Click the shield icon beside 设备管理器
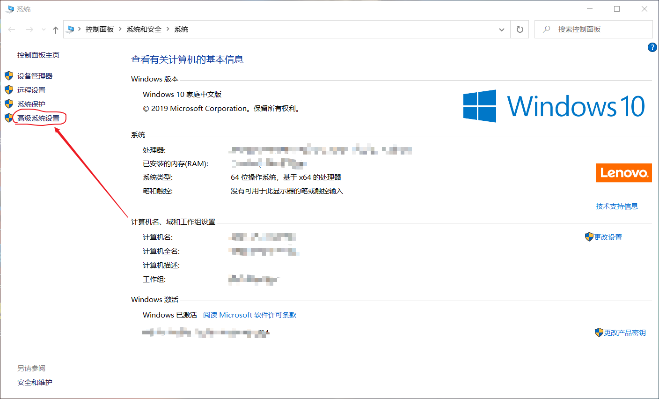The image size is (659, 399). click(x=9, y=76)
